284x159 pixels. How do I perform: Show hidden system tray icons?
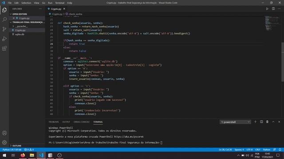pos(238,155)
